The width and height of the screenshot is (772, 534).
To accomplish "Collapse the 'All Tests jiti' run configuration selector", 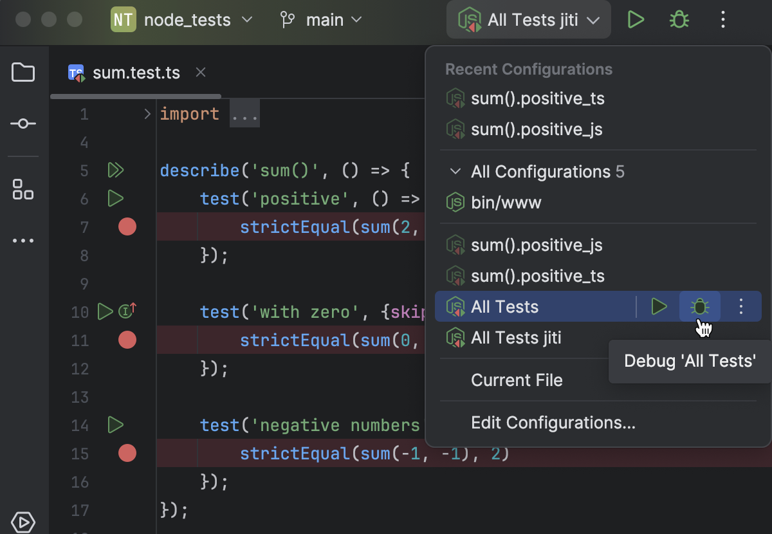I will [x=529, y=20].
